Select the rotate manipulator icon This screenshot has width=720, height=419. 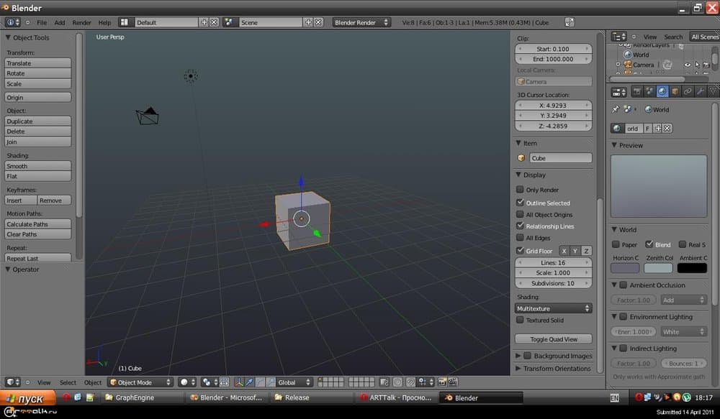click(260, 382)
